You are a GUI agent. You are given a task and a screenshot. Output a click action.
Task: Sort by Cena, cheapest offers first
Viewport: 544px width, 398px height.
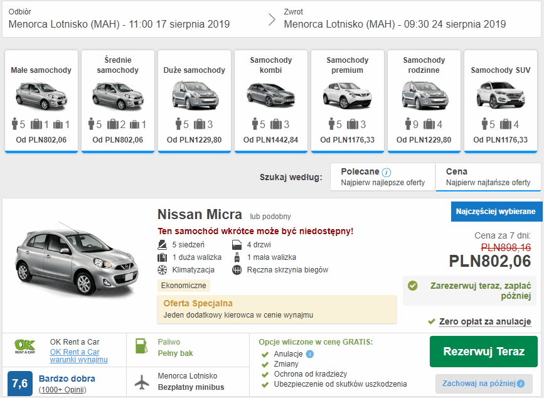point(488,177)
